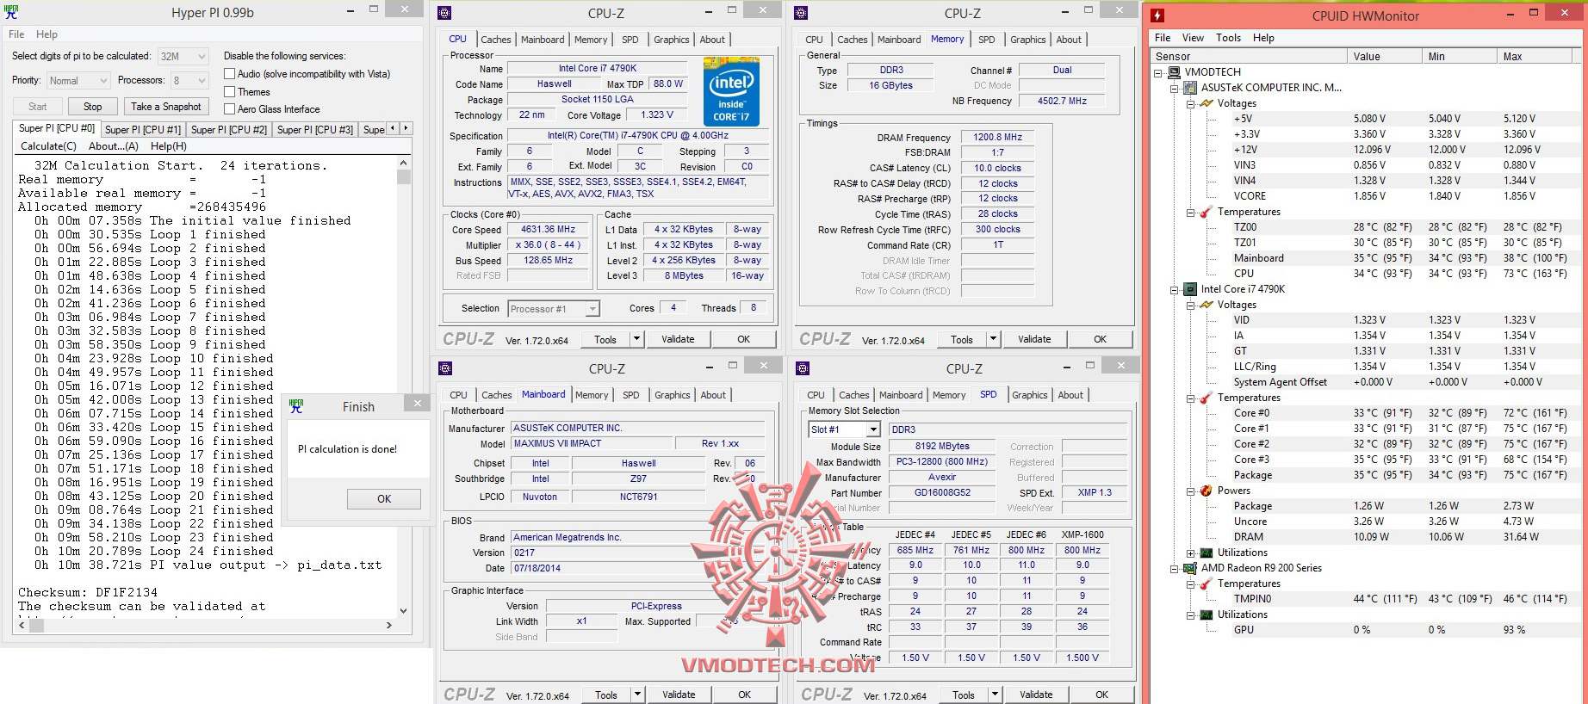This screenshot has width=1588, height=704.
Task: Click the Temperatures icon under ASUSTeK node
Action: (1207, 212)
